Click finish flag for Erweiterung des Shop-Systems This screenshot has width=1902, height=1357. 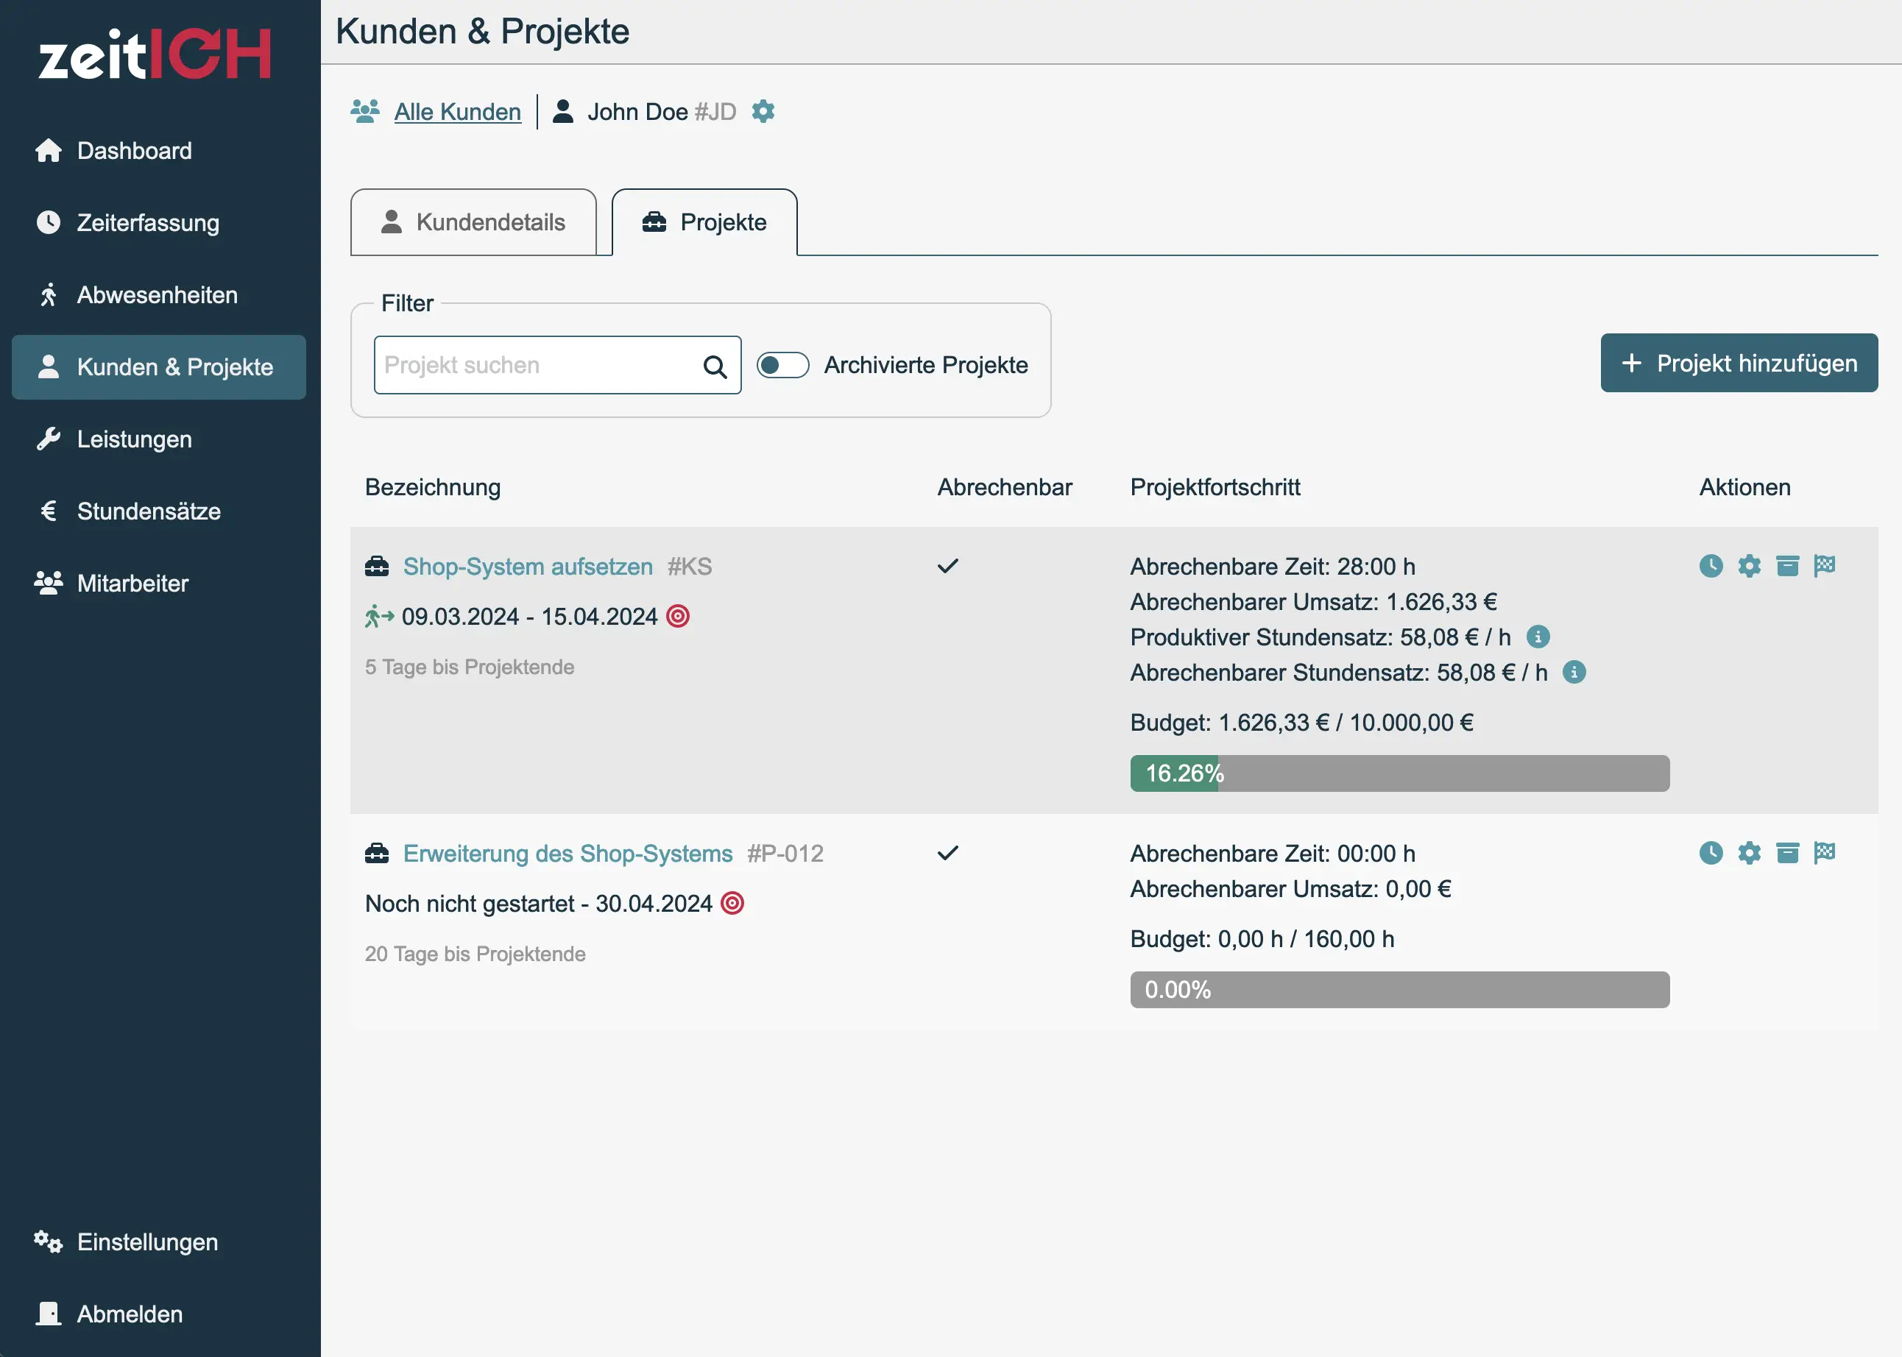[x=1825, y=852]
